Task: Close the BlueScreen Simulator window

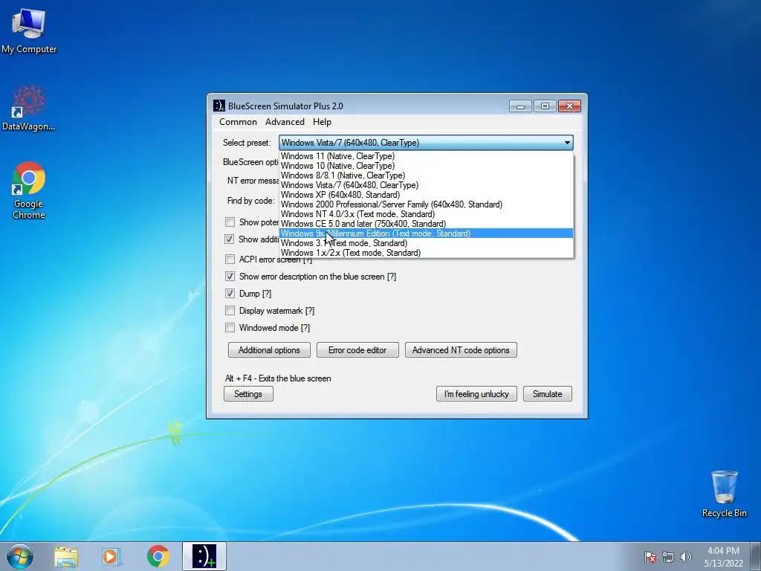Action: 570,106
